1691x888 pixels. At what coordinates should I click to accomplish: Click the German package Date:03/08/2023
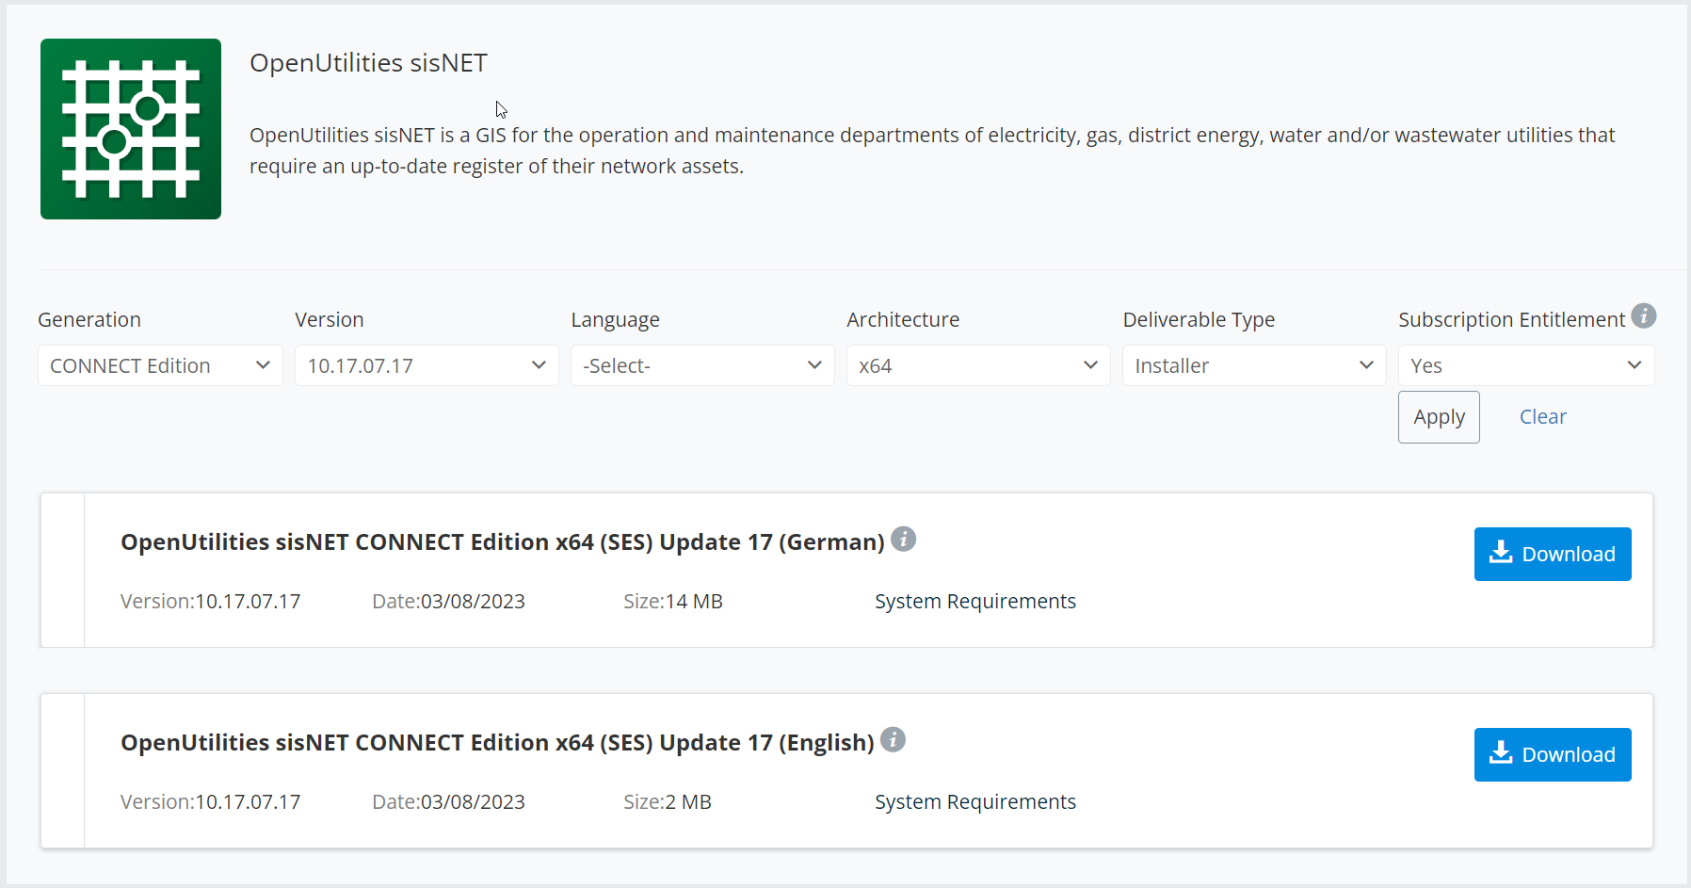click(448, 601)
